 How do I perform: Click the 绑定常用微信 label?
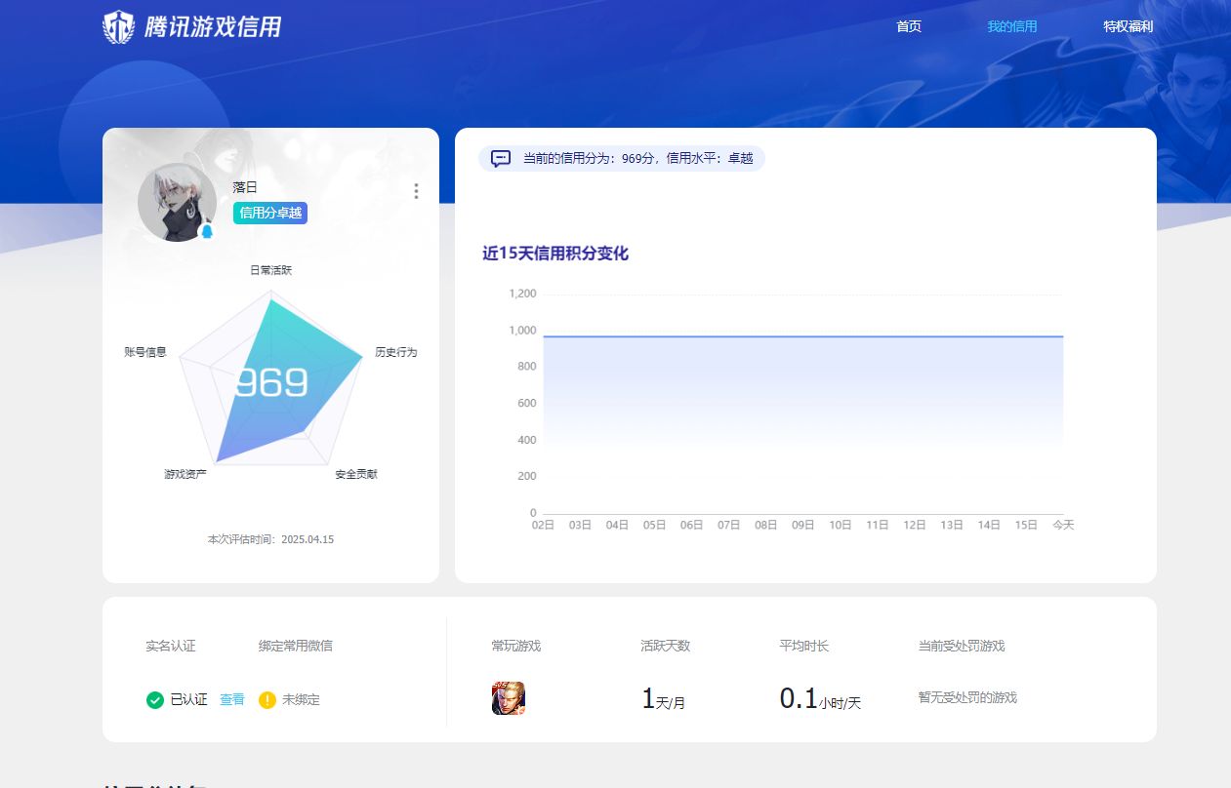point(296,646)
